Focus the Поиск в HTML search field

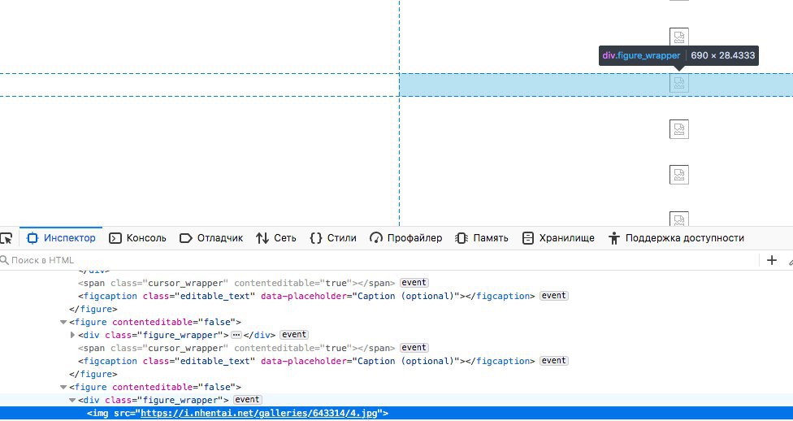[x=379, y=260]
